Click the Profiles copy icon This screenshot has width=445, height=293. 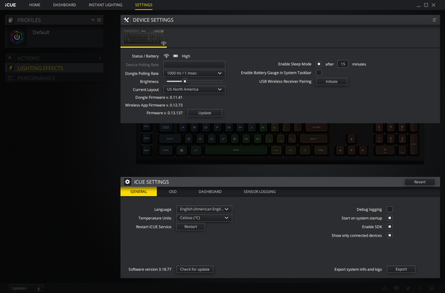click(11, 20)
